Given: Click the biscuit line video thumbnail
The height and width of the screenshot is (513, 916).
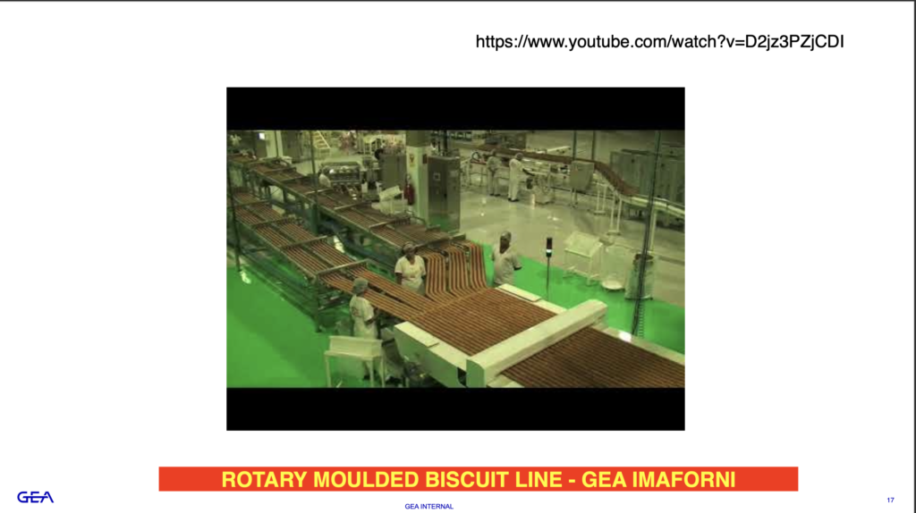Looking at the screenshot, I should pyautogui.click(x=455, y=258).
